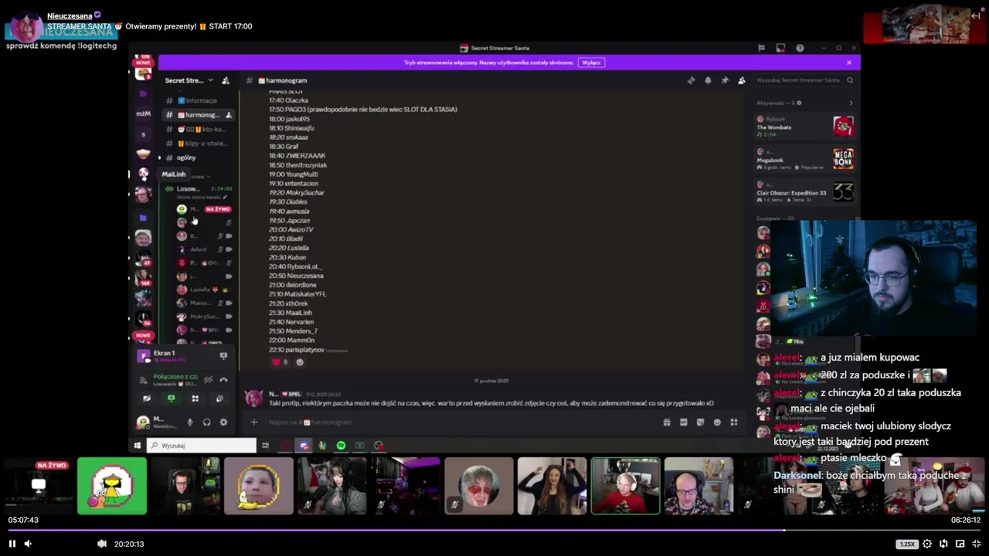
Task: Open video player settings gear
Action: pos(927,544)
